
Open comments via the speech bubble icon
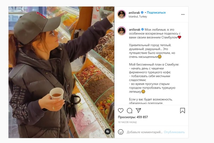(x=129, y=111)
